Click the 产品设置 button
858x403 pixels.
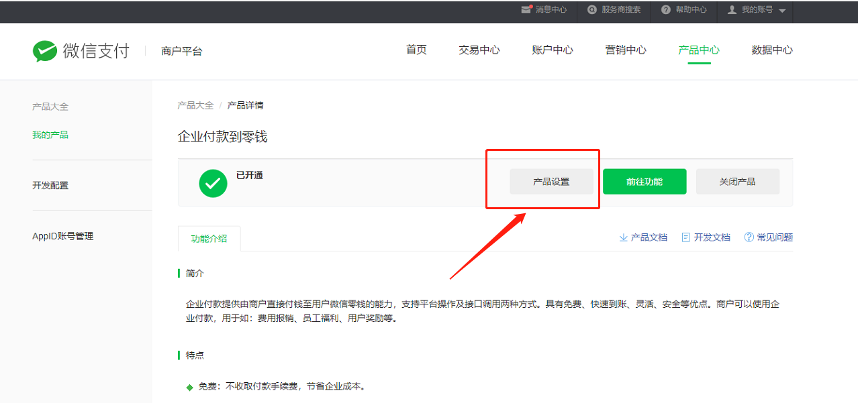click(551, 182)
